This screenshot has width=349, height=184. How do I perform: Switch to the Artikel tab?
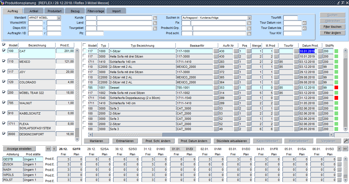(x=34, y=11)
